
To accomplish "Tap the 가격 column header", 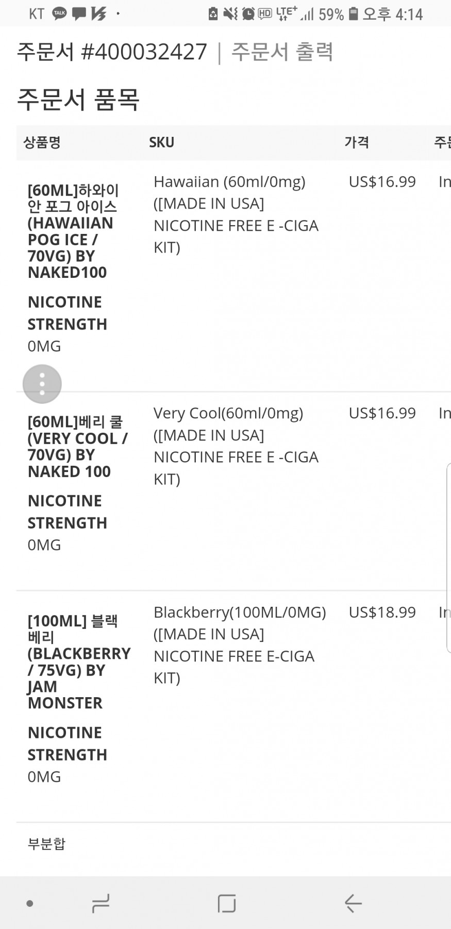I will point(357,143).
